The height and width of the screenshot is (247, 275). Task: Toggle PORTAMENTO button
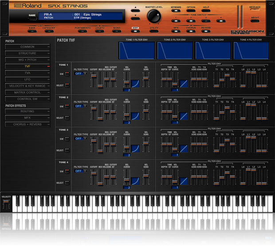(82, 31)
